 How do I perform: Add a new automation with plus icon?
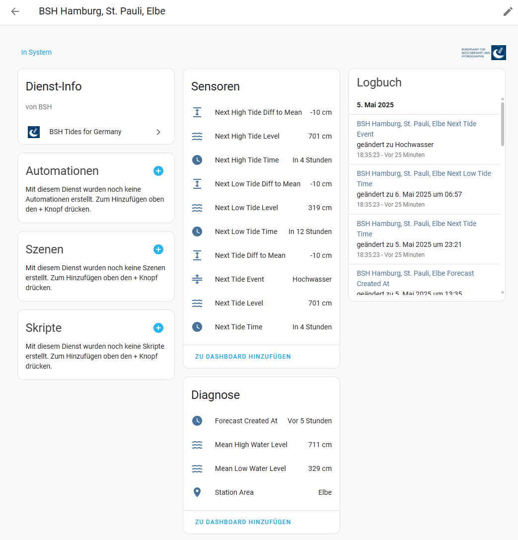pyautogui.click(x=158, y=171)
